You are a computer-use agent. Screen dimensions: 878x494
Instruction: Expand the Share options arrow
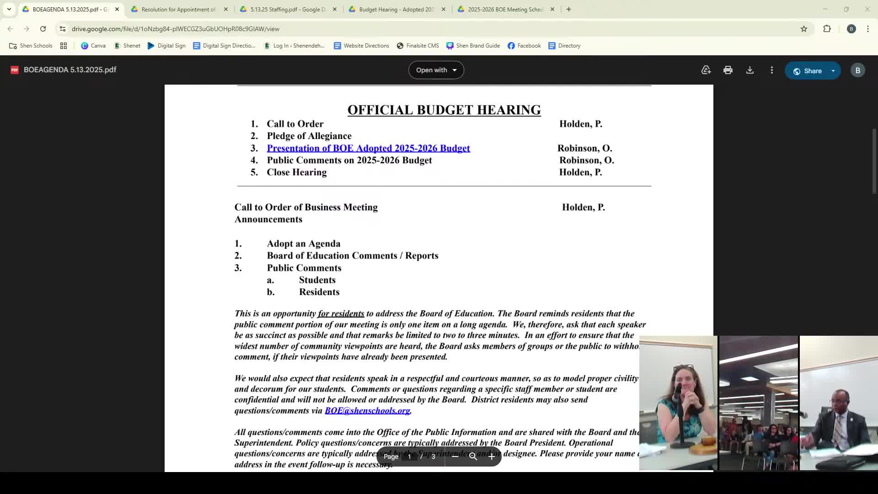coord(833,71)
